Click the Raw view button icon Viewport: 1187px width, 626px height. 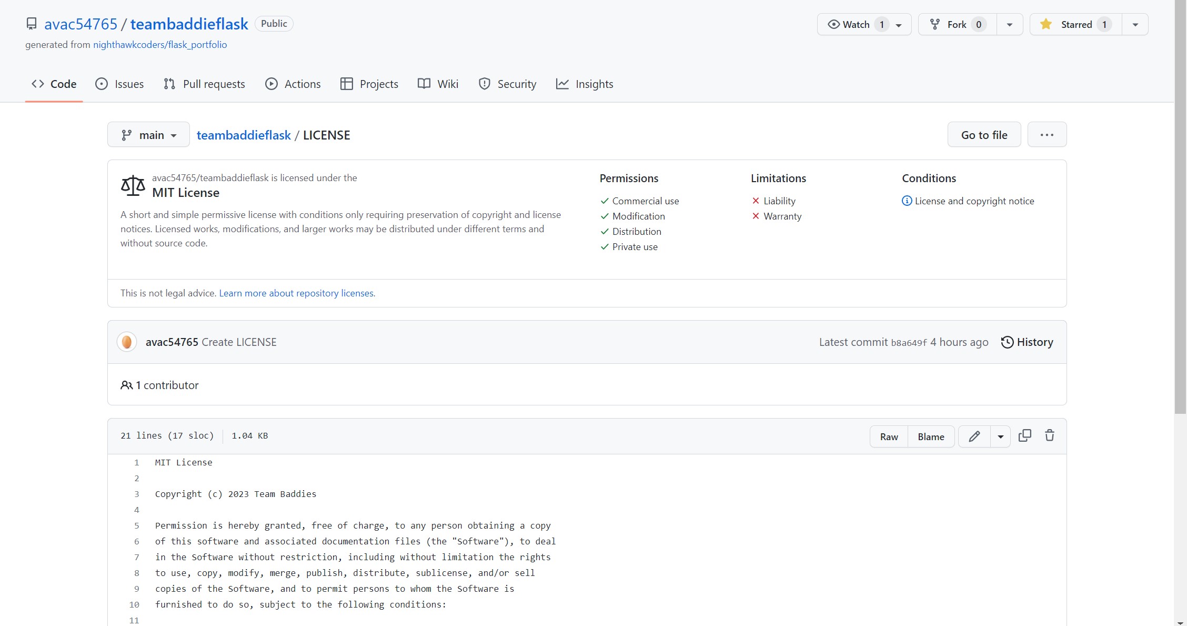coord(888,436)
